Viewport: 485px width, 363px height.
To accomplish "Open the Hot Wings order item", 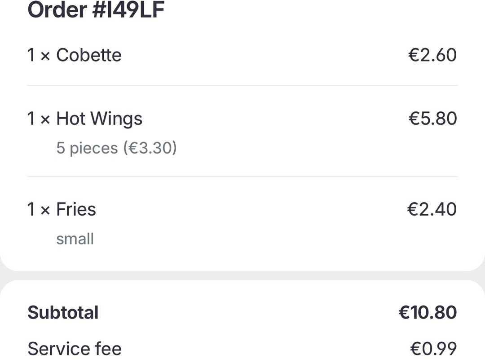I will [242, 131].
